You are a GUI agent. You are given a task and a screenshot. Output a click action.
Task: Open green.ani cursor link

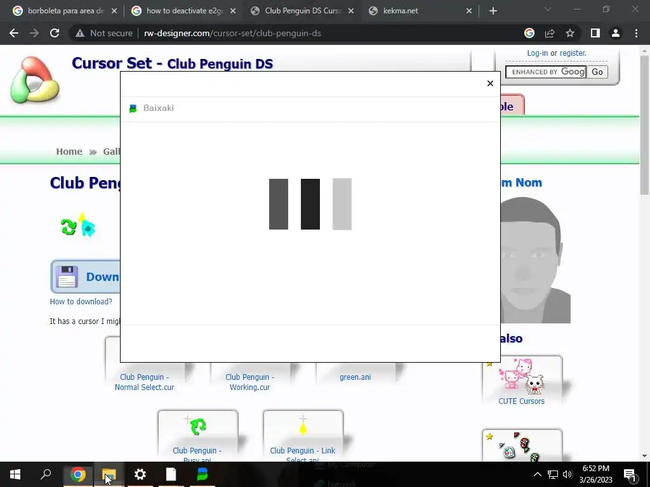pos(355,377)
